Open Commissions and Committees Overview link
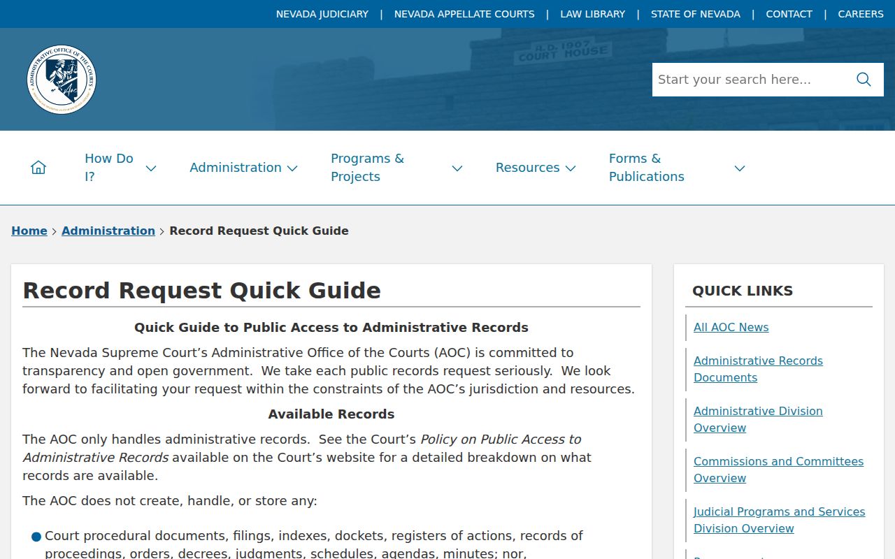Image resolution: width=895 pixels, height=559 pixels. pos(778,470)
